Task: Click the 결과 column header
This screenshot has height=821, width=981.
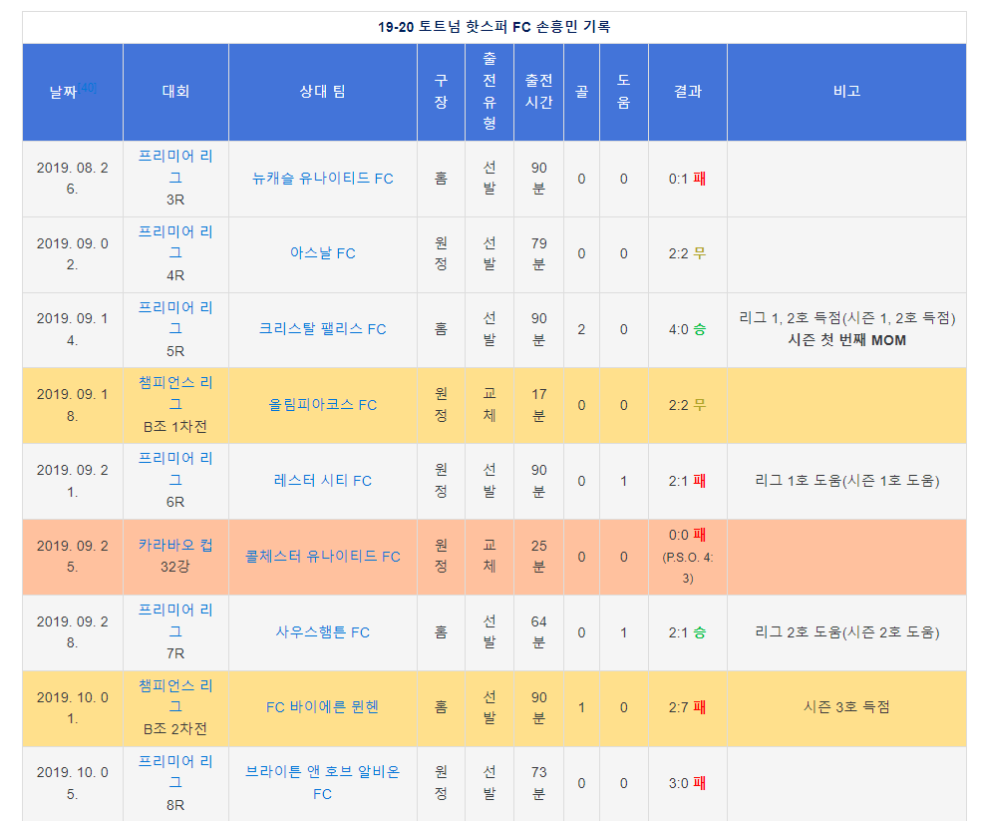Action: coord(688,92)
